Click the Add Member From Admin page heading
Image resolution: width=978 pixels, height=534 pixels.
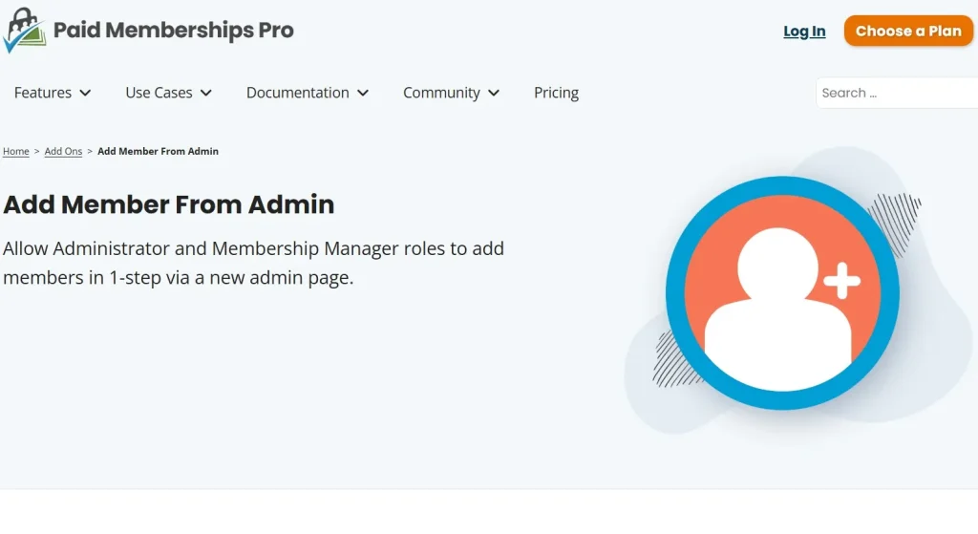pyautogui.click(x=169, y=204)
